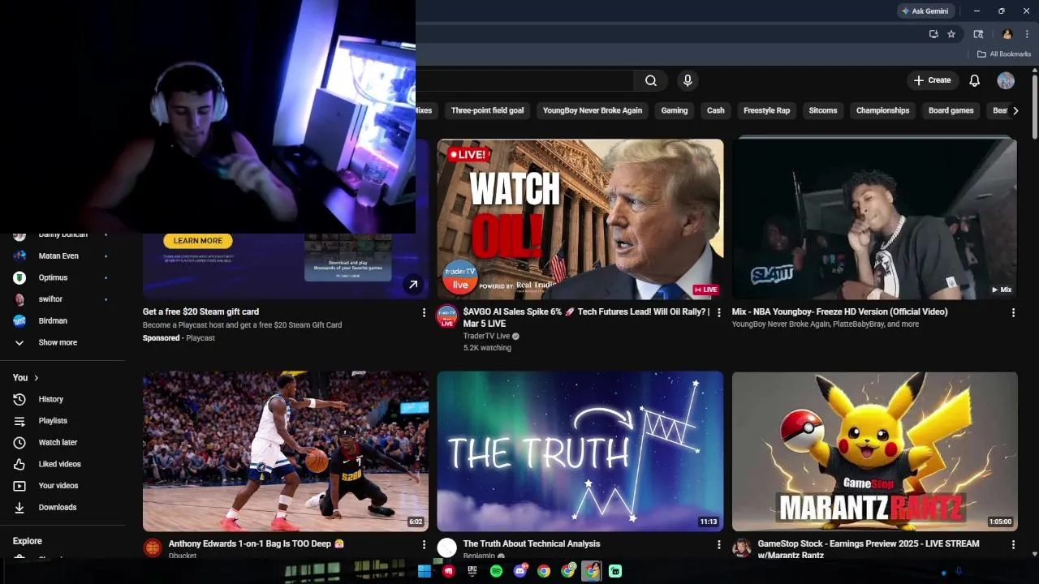Open Windows Start menu
Viewport: 1039px width, 584px height.
(x=424, y=571)
